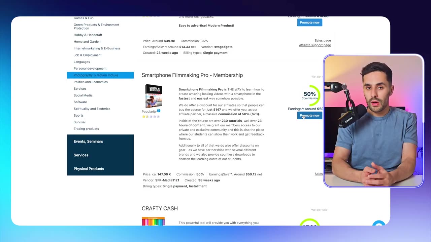The height and width of the screenshot is (242, 431).
Task: Open the Affiliate support page link
Action: click(315, 45)
